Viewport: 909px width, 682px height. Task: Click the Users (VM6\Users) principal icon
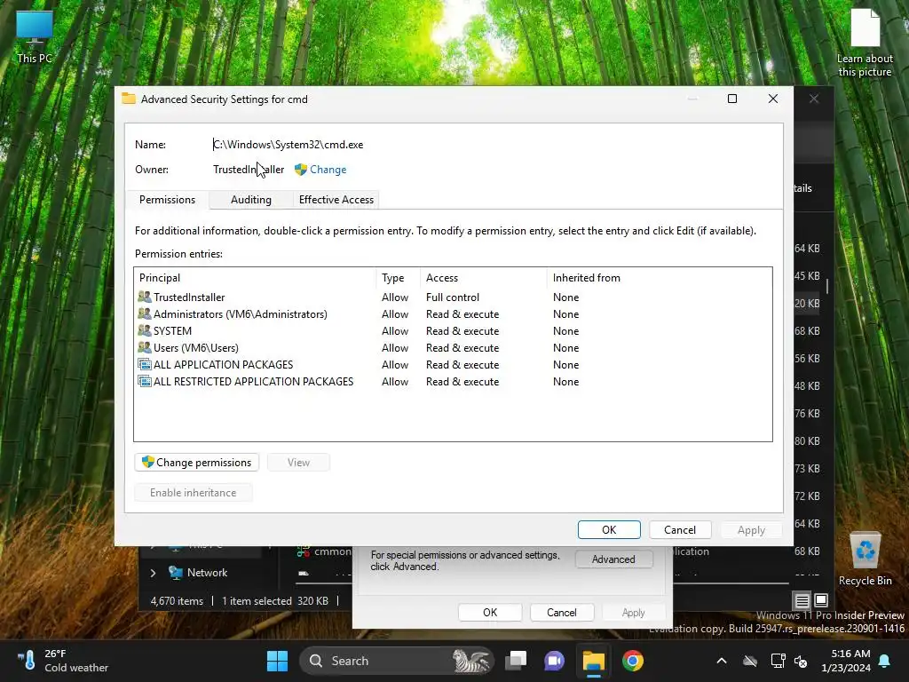pyautogui.click(x=145, y=347)
